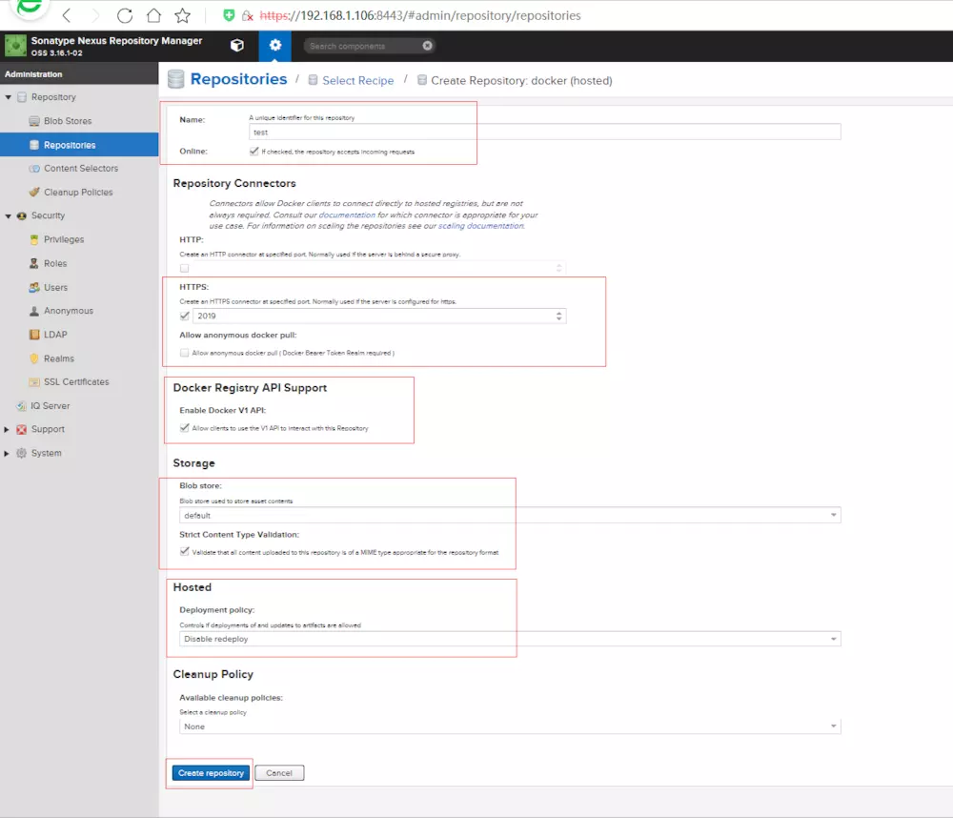Click the Support lifebuoy icon
This screenshot has height=818, width=953.
coord(21,429)
